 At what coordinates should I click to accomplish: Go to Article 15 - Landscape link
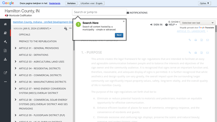192,31
